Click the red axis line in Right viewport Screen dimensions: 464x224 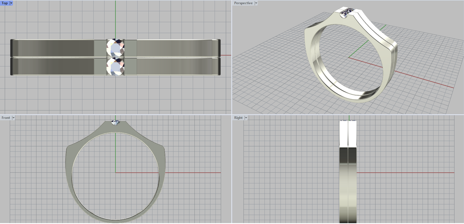[x=406, y=173]
